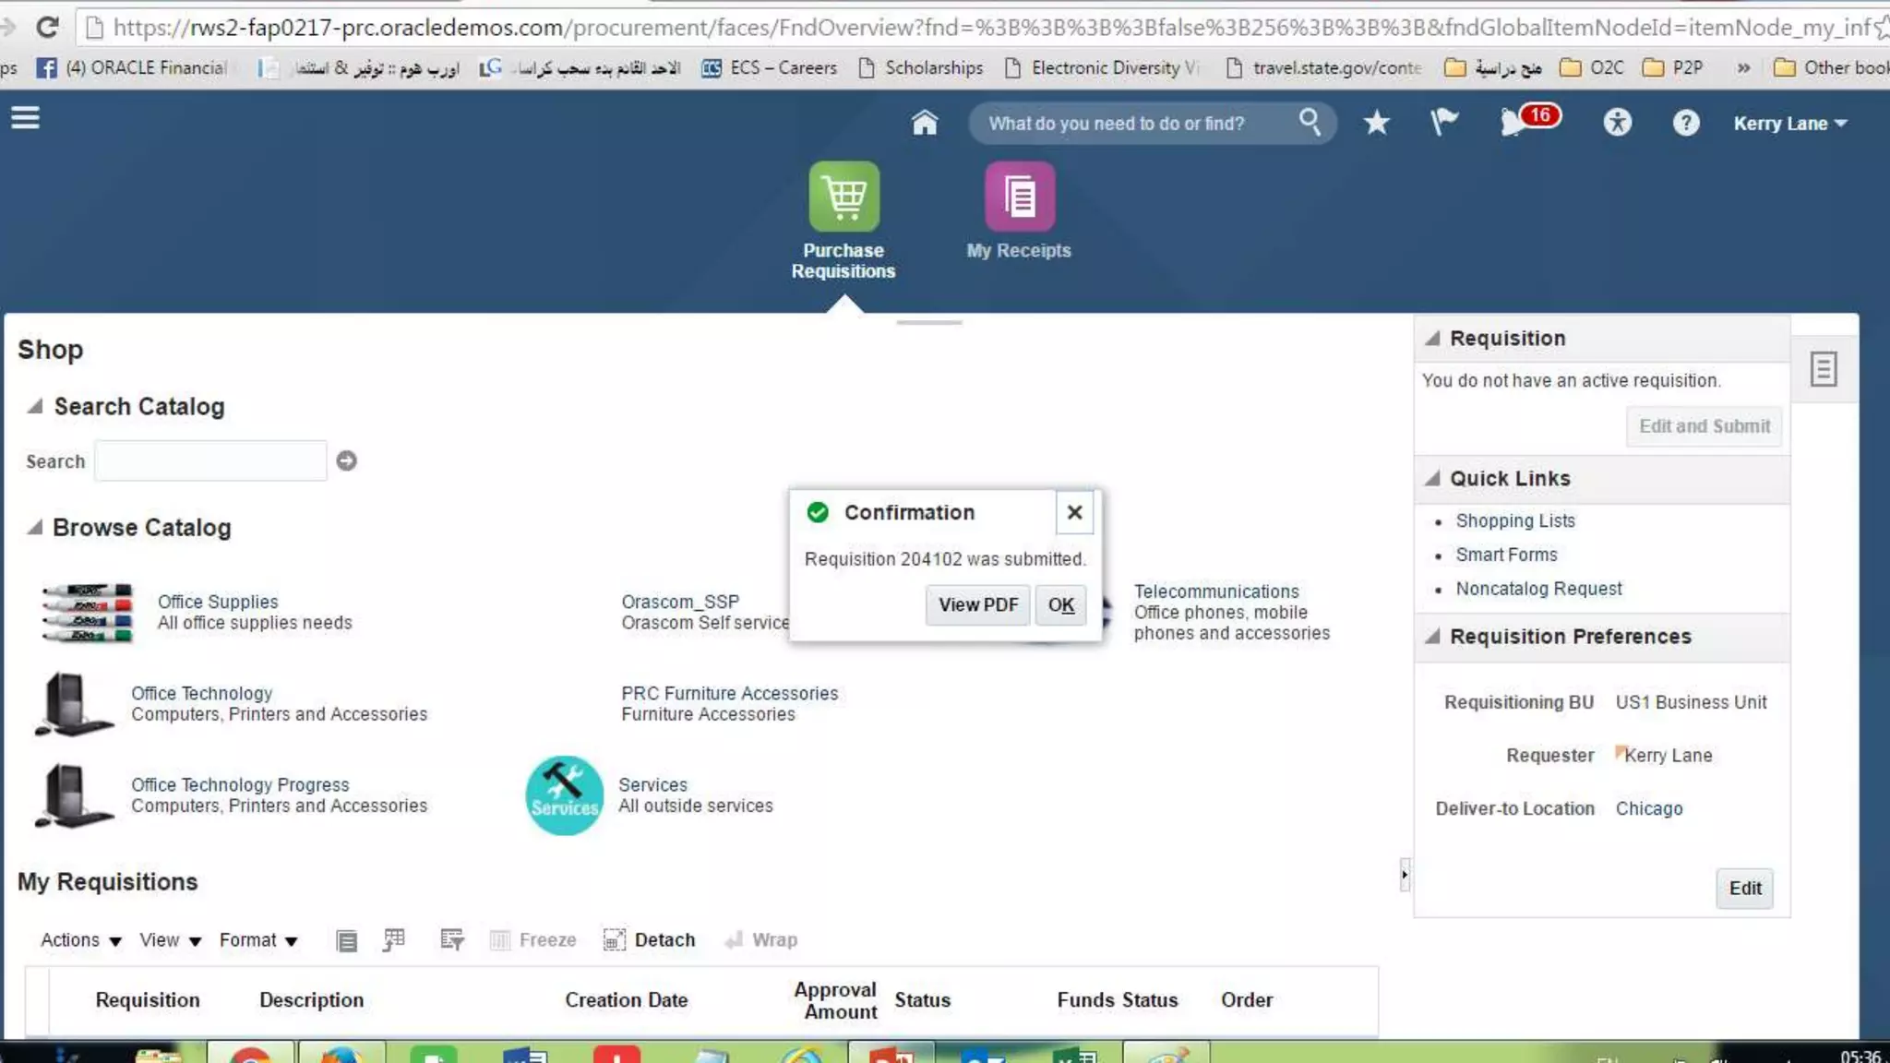Viewport: 1890px width, 1063px height.
Task: Click the catalog search go arrow
Action: click(346, 460)
